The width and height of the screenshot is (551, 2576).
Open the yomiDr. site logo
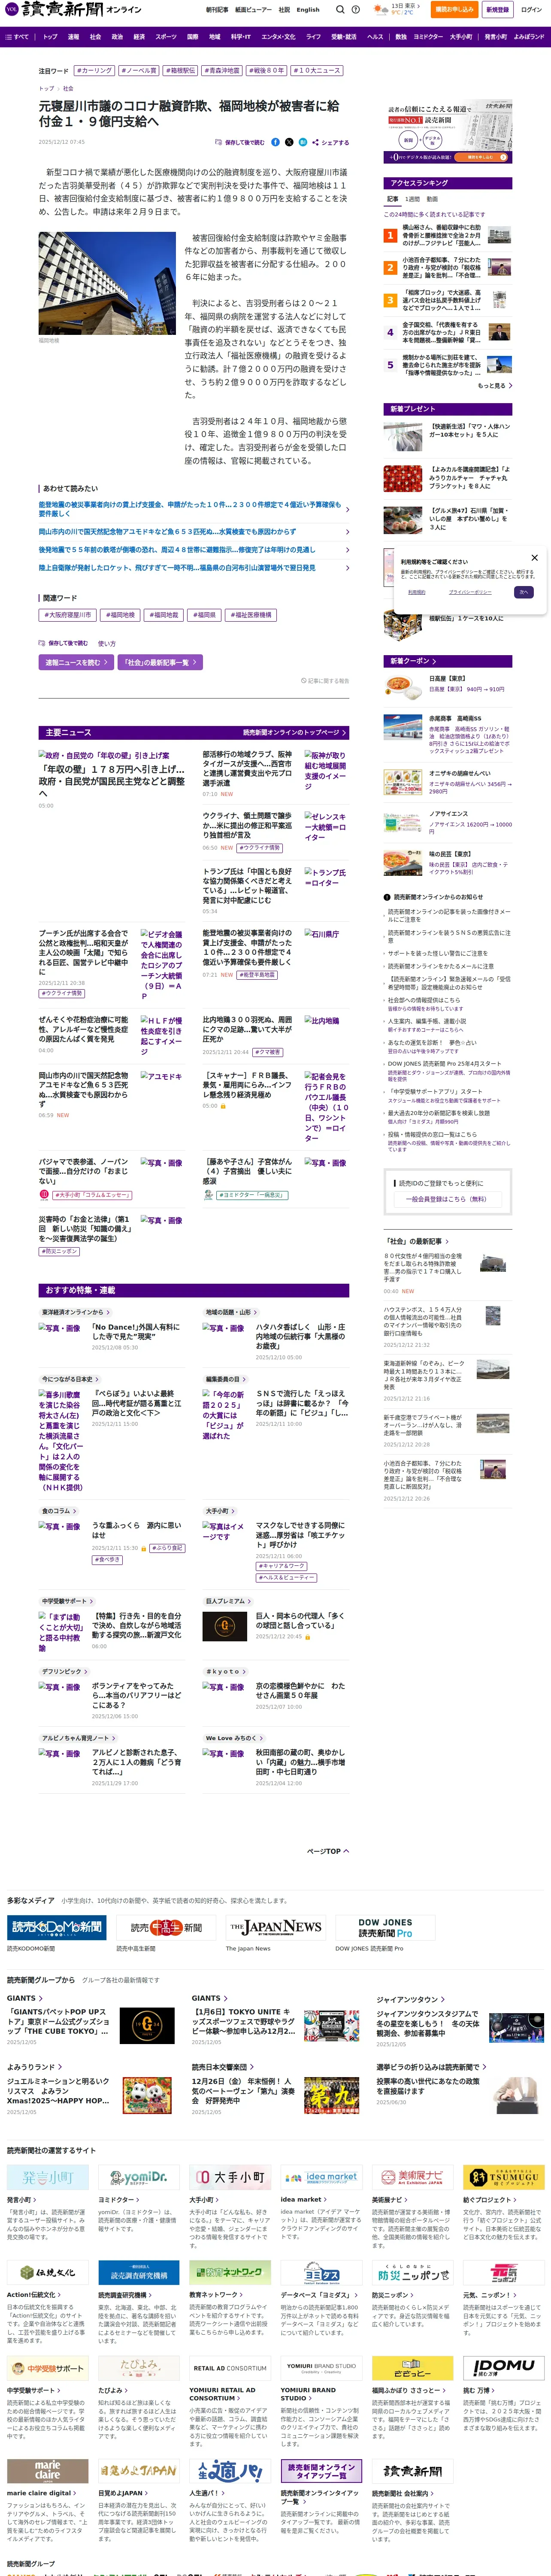(139, 2177)
